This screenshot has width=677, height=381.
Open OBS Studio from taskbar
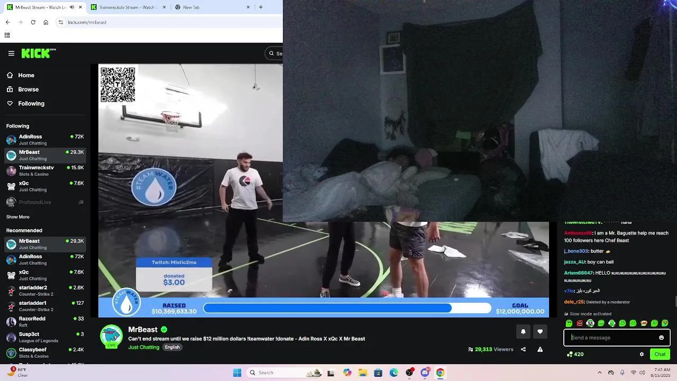(409, 373)
